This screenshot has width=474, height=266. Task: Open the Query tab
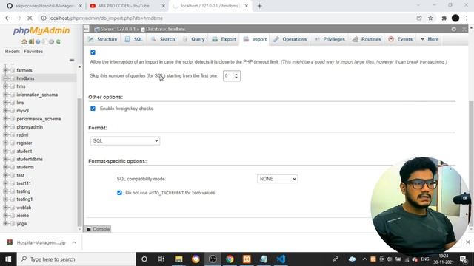coord(194,39)
